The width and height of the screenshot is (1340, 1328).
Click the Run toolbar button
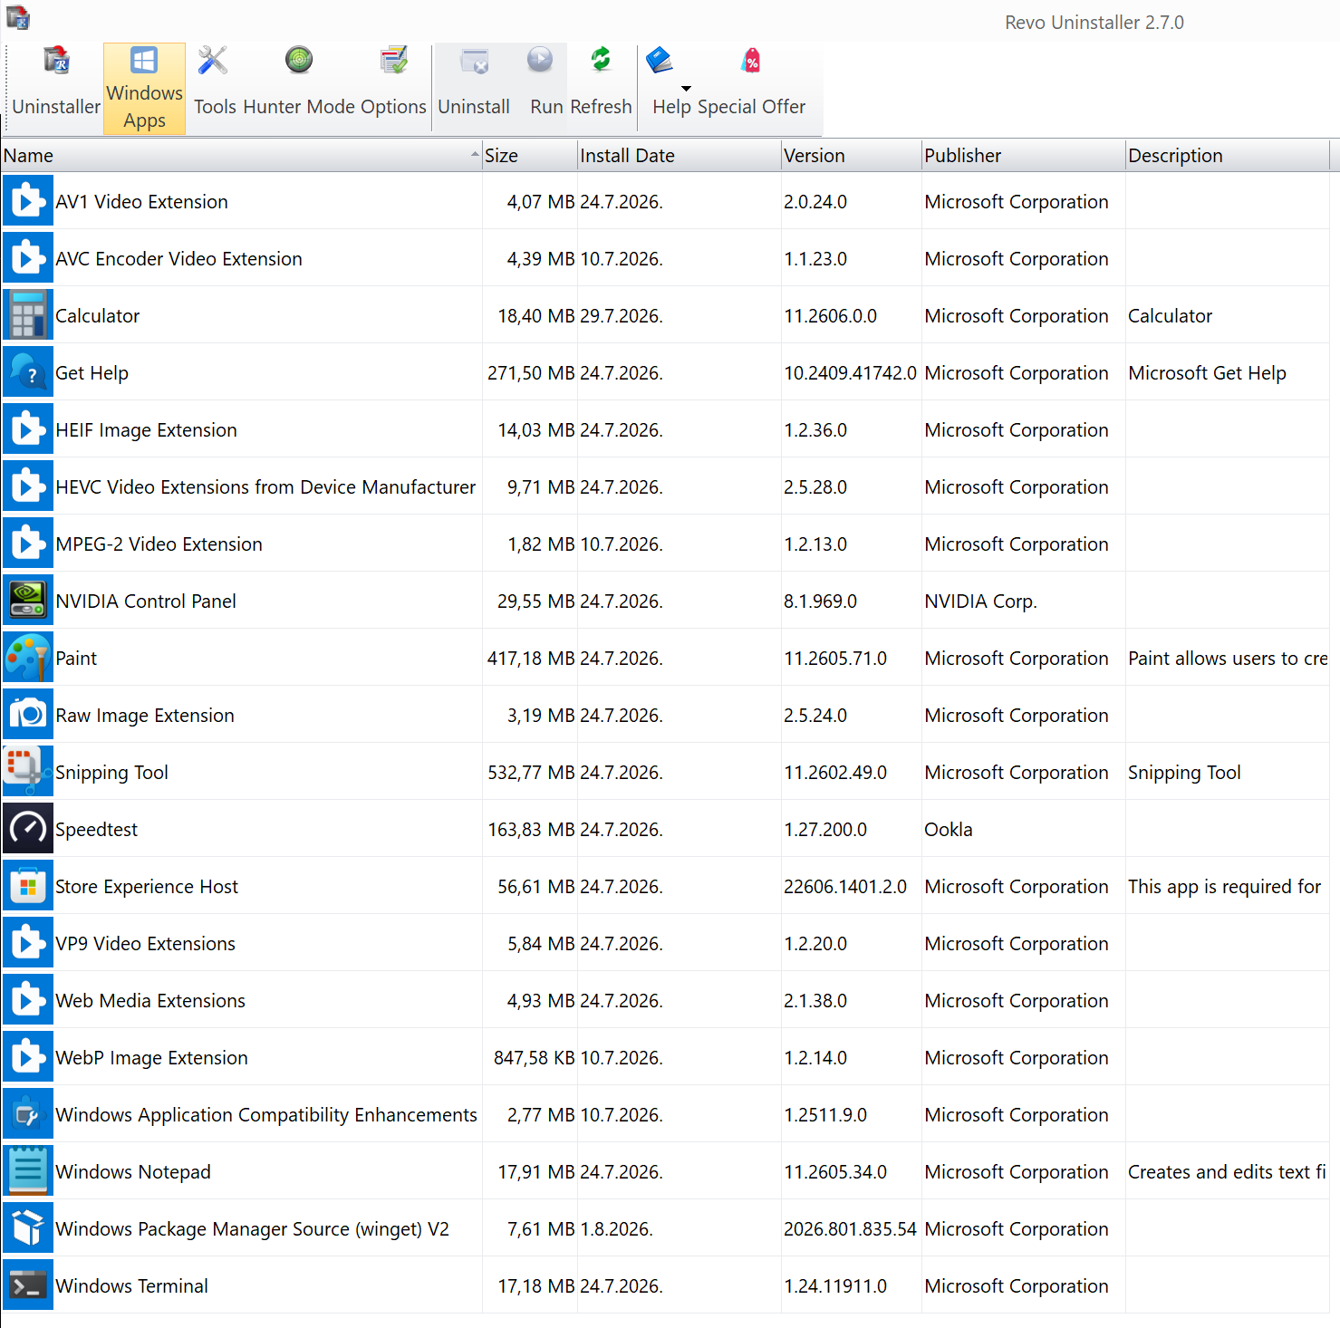pos(546,88)
